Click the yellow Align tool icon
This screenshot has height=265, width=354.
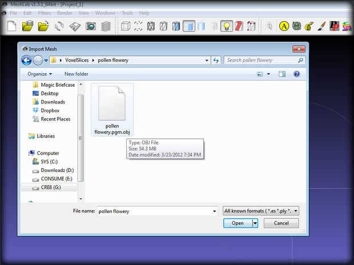tap(284, 26)
